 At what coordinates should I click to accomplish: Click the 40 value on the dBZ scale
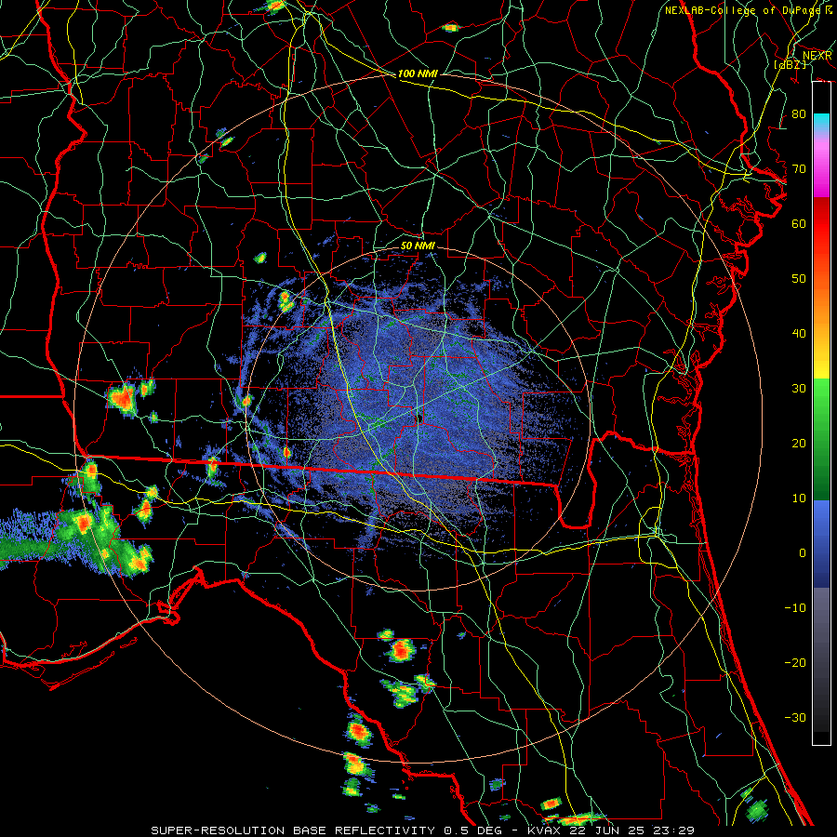coord(799,334)
